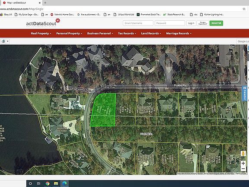This screenshot has width=249, height=187.
Task: Bookmark this page with the star icon
Action: coord(244,9)
